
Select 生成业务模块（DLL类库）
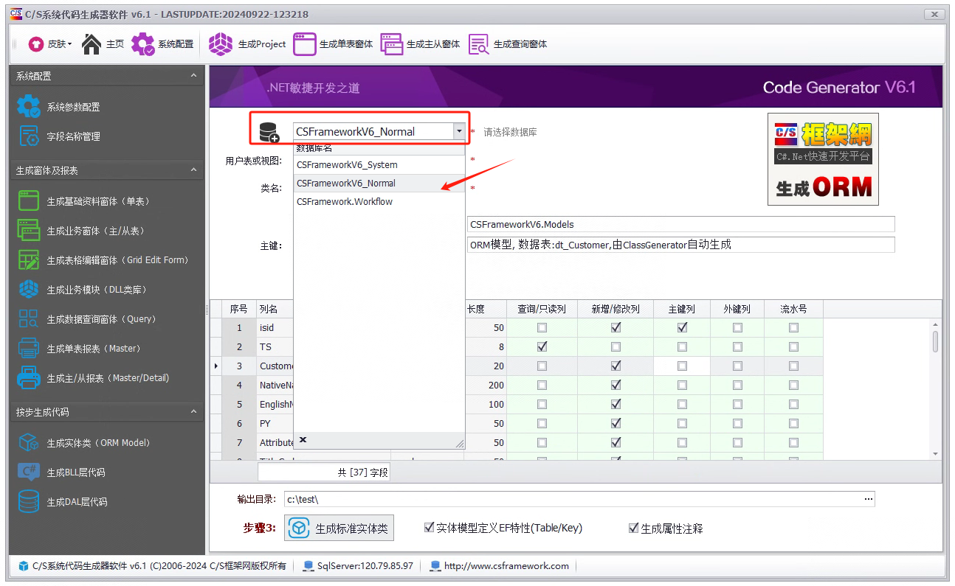[96, 290]
